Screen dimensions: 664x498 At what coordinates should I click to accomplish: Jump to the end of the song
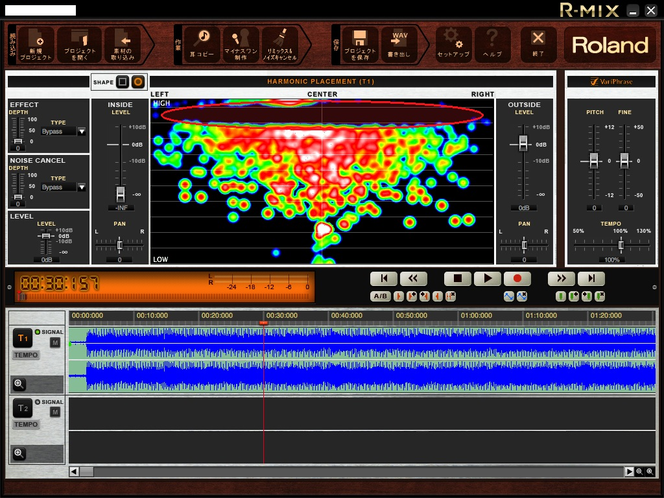click(x=591, y=278)
